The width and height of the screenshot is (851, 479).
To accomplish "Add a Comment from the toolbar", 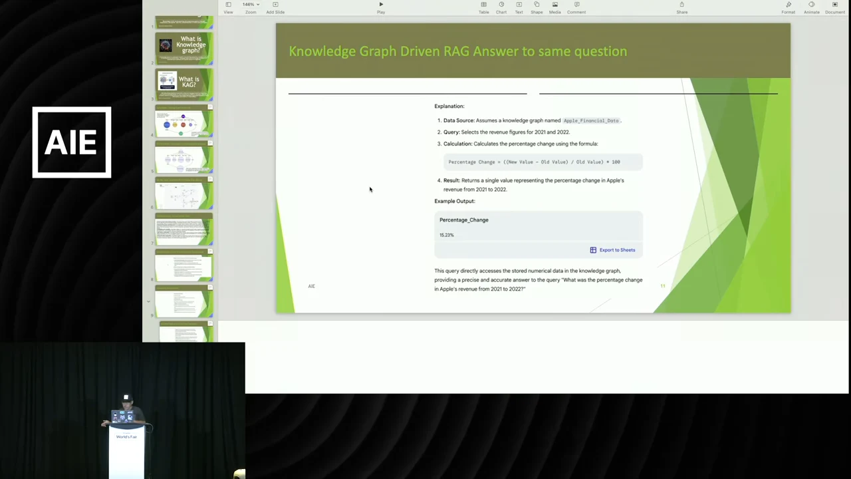I will pyautogui.click(x=576, y=7).
